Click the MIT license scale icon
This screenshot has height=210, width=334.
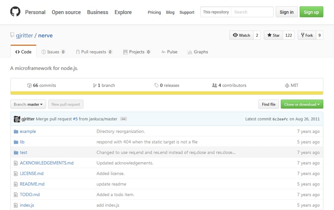point(287,85)
